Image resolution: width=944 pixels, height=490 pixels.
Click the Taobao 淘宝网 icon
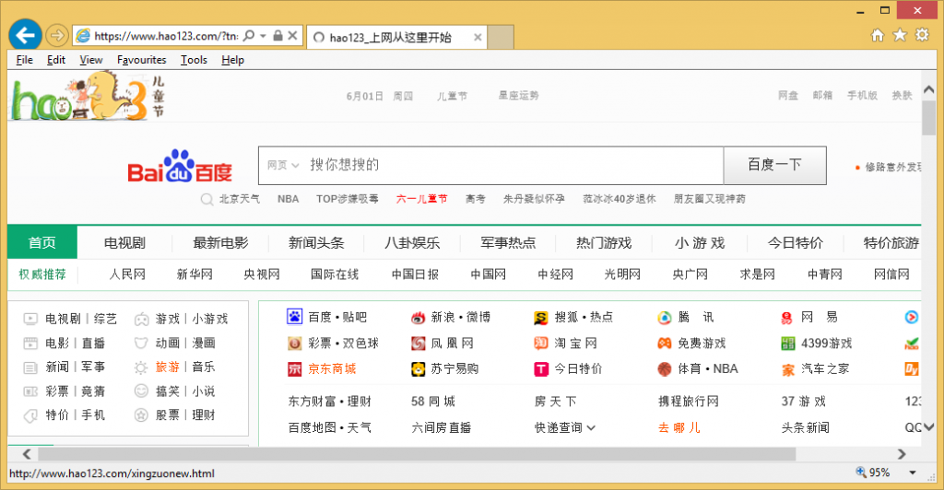pyautogui.click(x=541, y=344)
